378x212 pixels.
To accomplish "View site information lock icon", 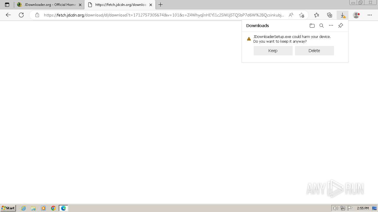I will pyautogui.click(x=37, y=15).
